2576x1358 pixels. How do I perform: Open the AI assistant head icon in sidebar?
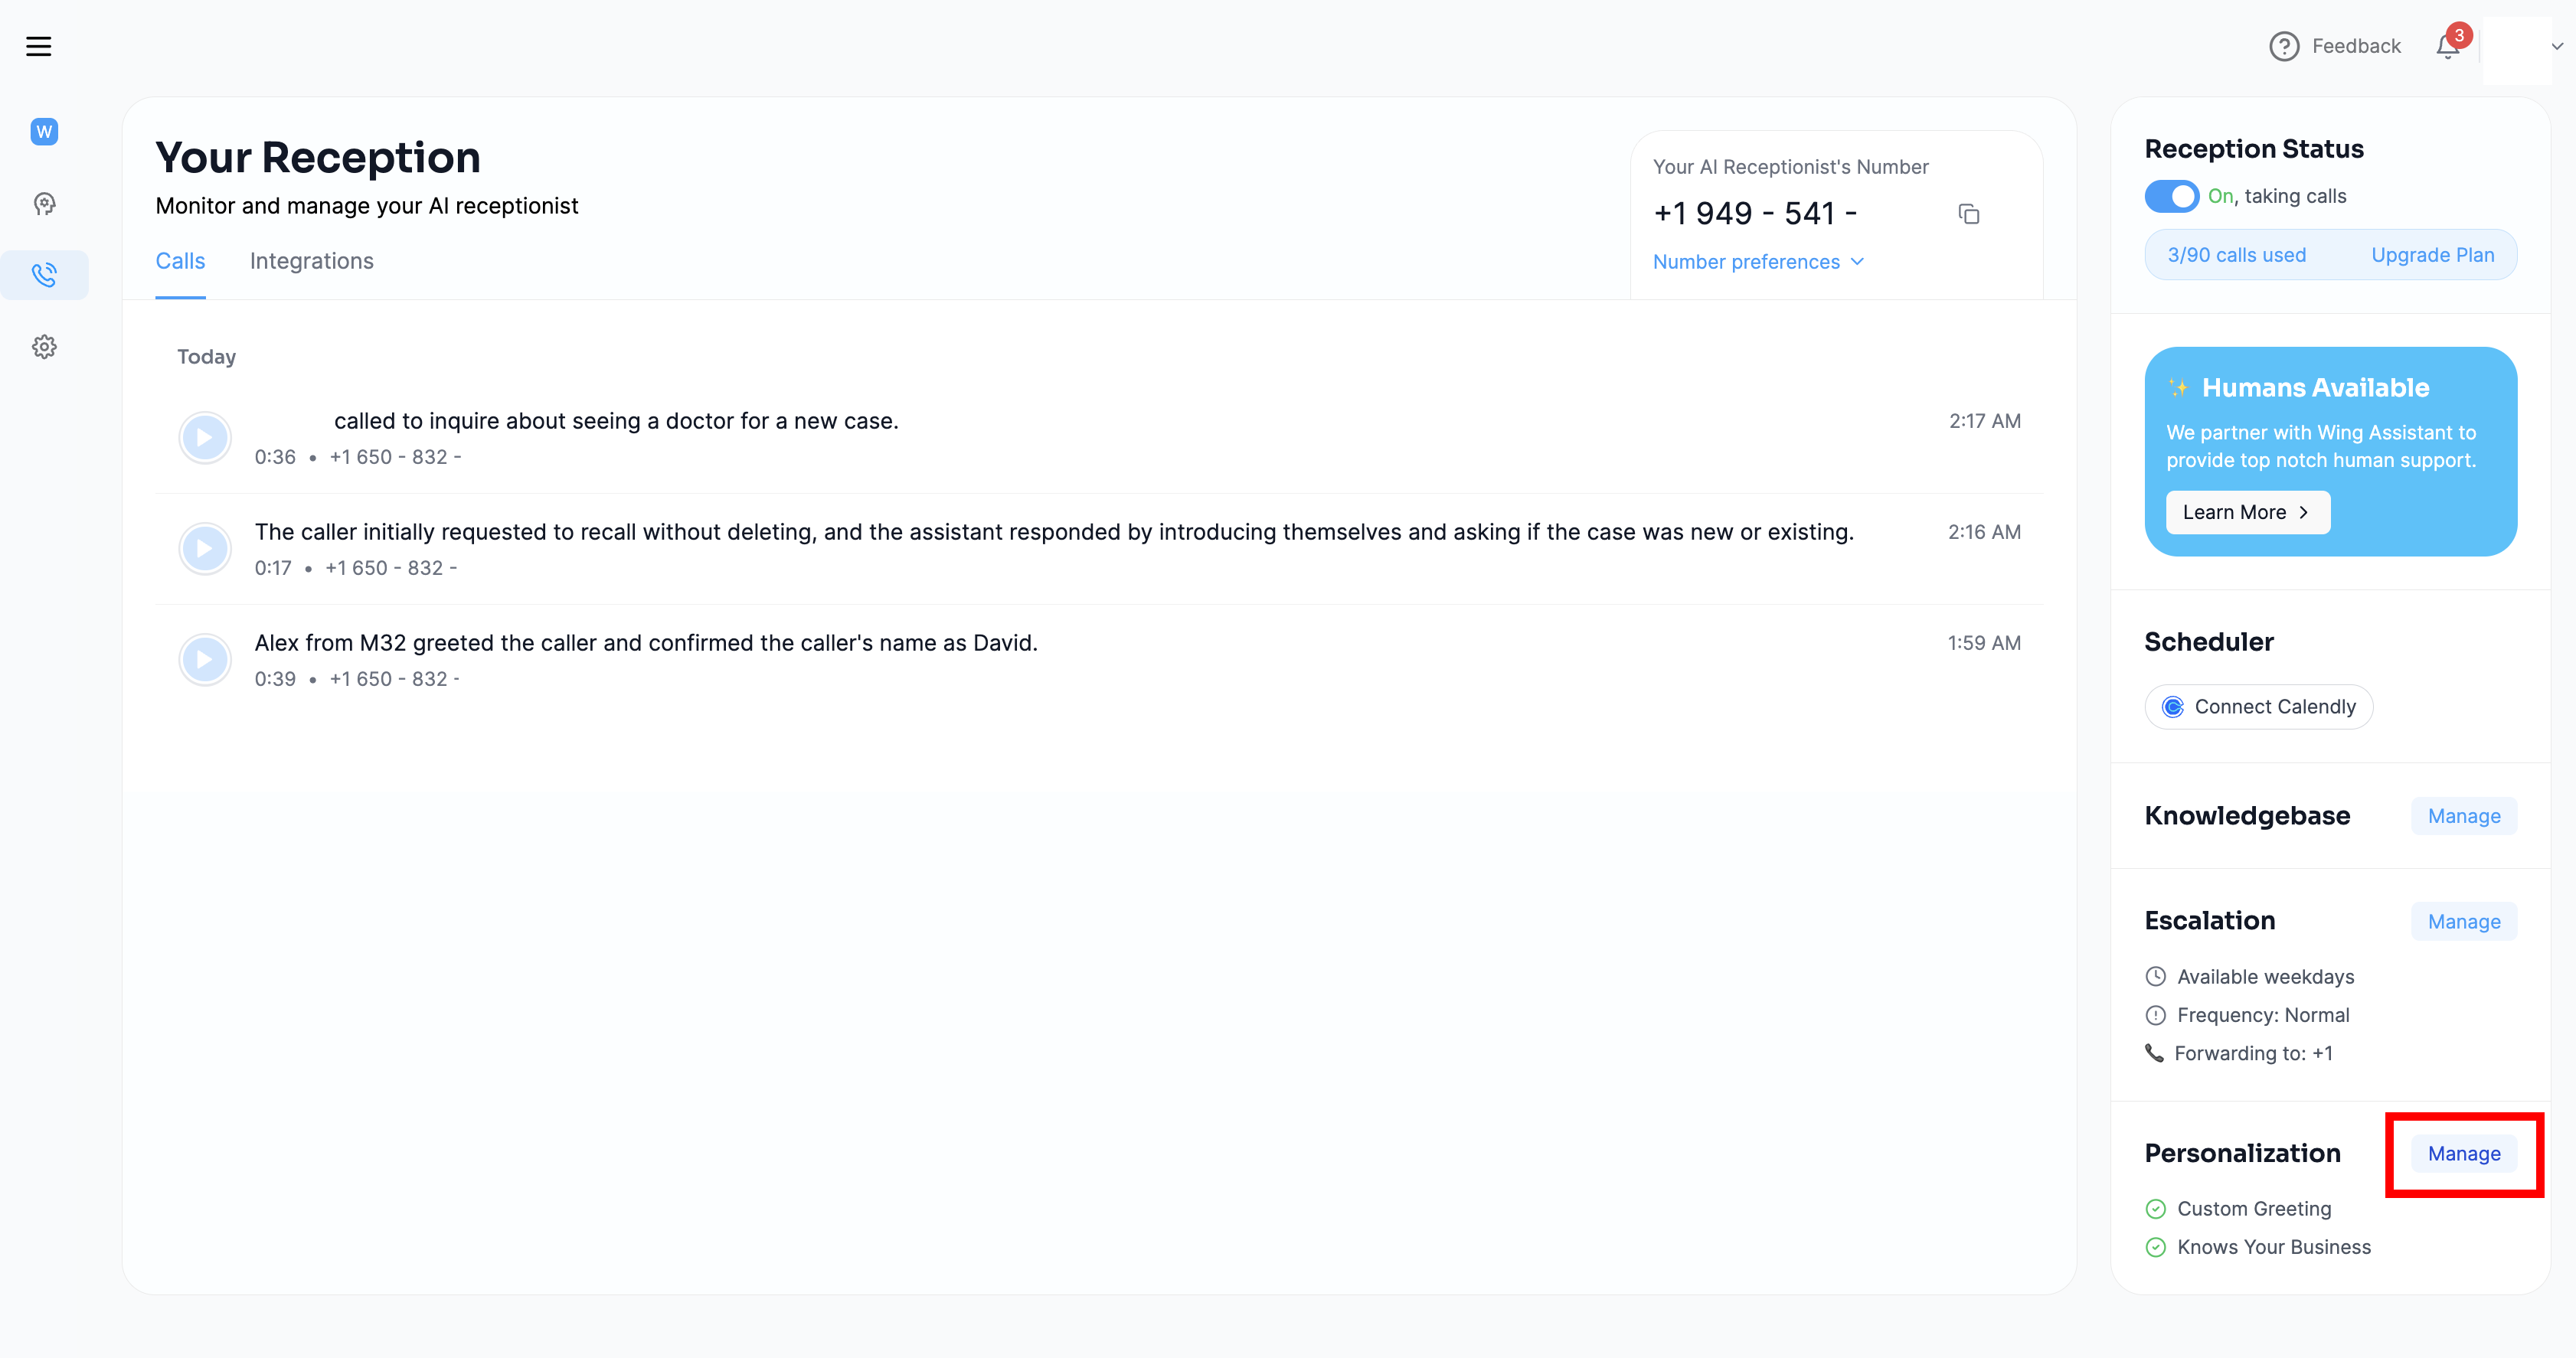(44, 204)
